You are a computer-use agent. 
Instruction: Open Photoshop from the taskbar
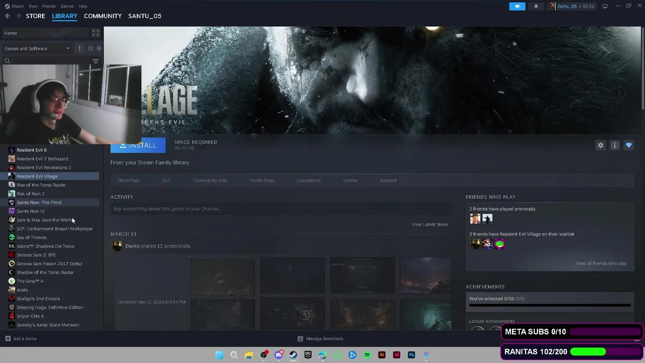pyautogui.click(x=411, y=355)
